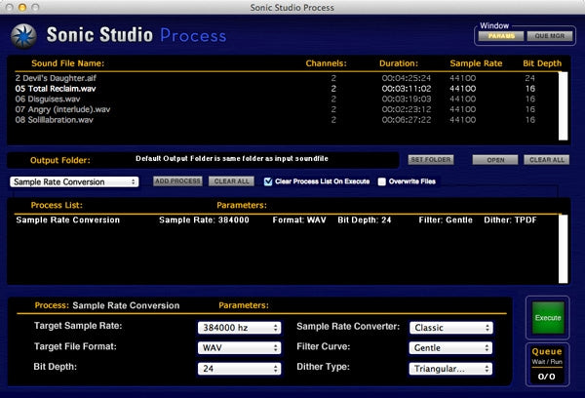
Task: Select the file 2 Devil's Daughter.aif
Action: click(x=286, y=78)
